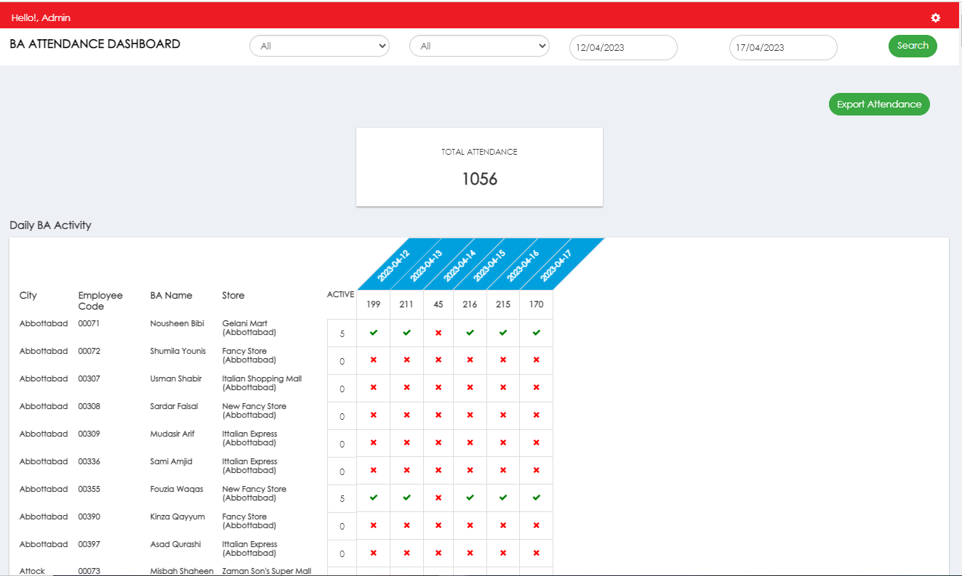Viewport: 962px width, 576px height.
Task: Click Usman Shabir's red cross for 2023-04-16
Action: (503, 388)
